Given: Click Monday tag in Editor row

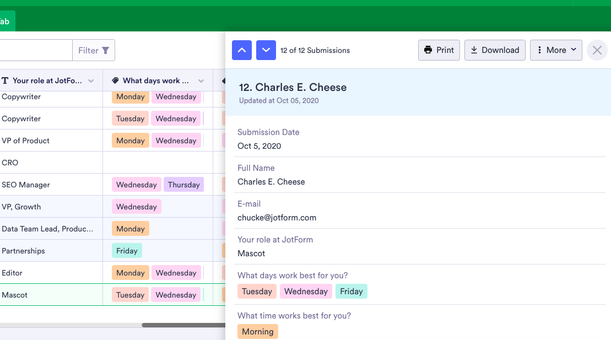Looking at the screenshot, I should coord(130,273).
